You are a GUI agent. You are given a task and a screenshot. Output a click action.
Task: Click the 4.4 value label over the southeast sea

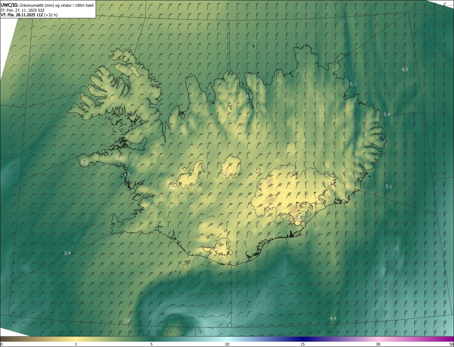333,318
